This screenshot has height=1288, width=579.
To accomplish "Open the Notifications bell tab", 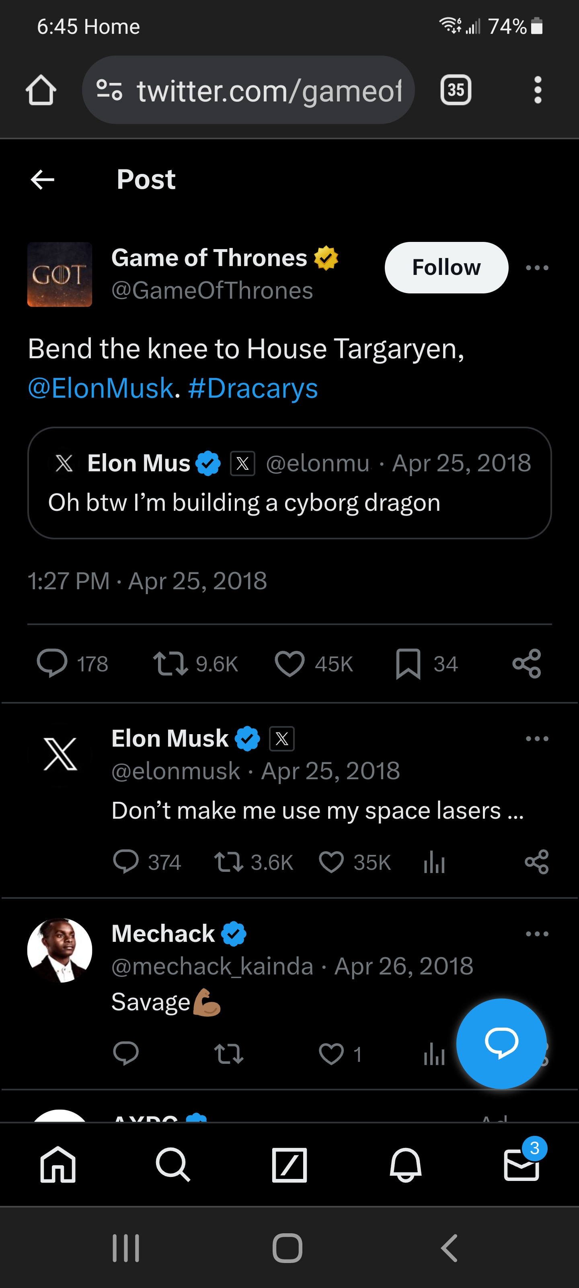I will click(405, 1164).
